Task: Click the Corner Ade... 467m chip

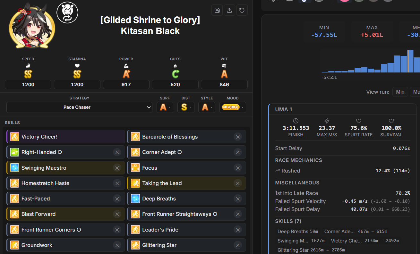Action: click(x=356, y=232)
